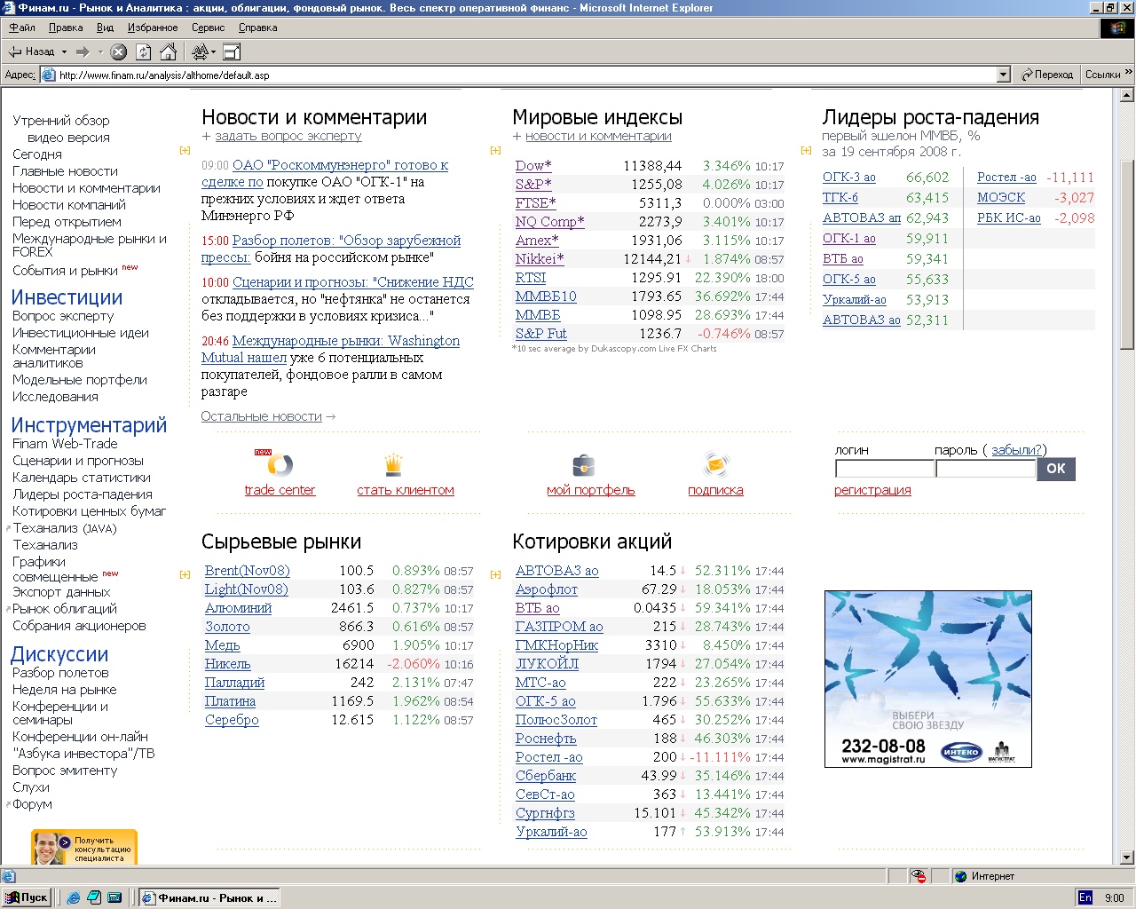Click the vertical scrollbar thumb
The height and width of the screenshot is (909, 1136).
1127,255
